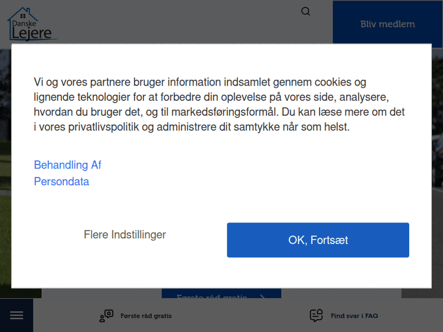Open the hamburger menu

pyautogui.click(x=17, y=315)
